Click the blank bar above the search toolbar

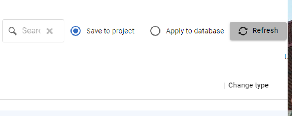[x=143, y=5]
